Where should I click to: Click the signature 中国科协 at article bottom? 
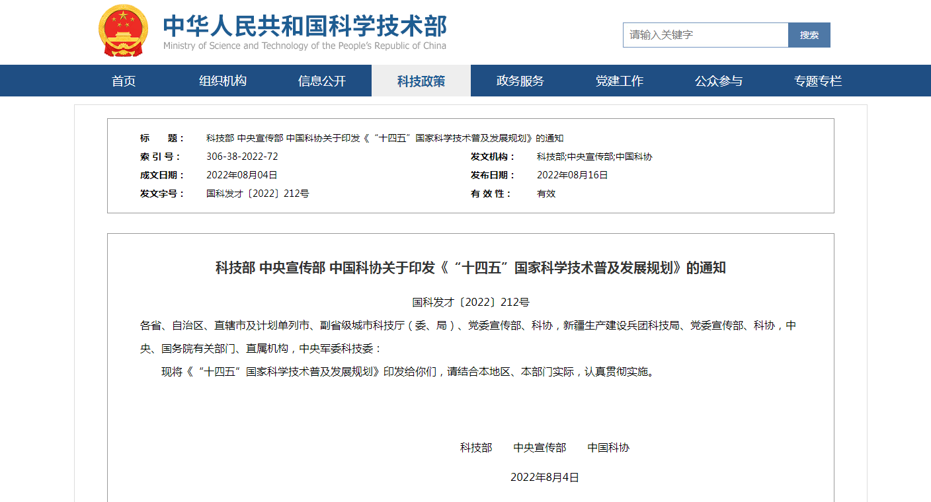609,447
